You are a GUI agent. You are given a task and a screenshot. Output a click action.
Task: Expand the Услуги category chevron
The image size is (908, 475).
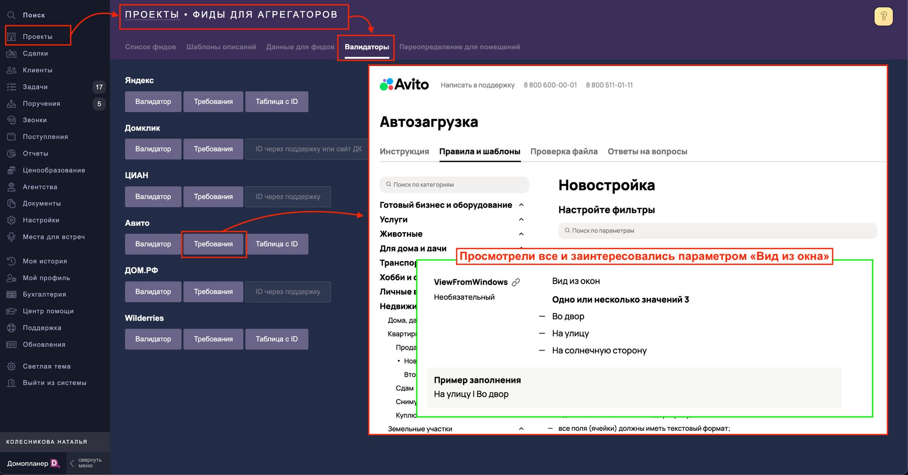(x=521, y=219)
